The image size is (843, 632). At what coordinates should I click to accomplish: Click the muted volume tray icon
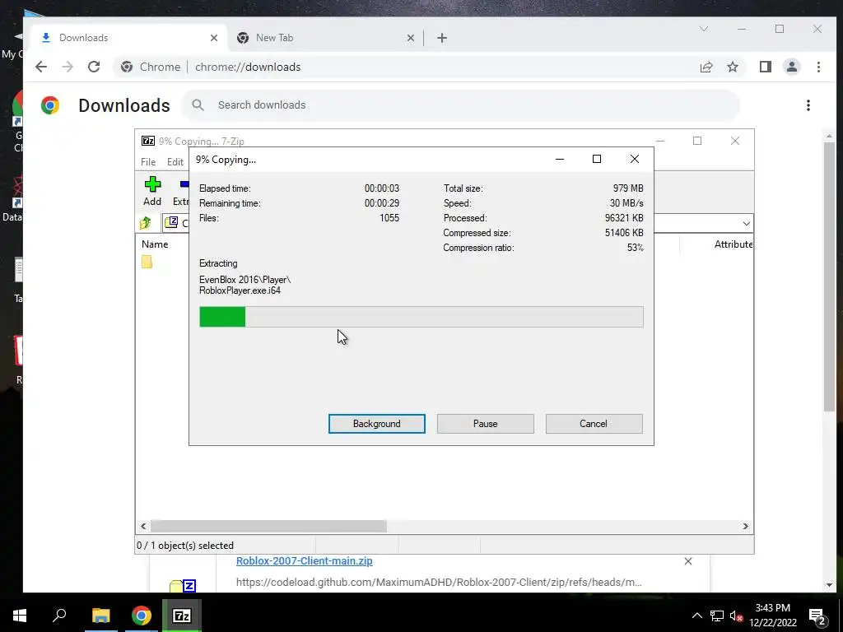tap(736, 616)
